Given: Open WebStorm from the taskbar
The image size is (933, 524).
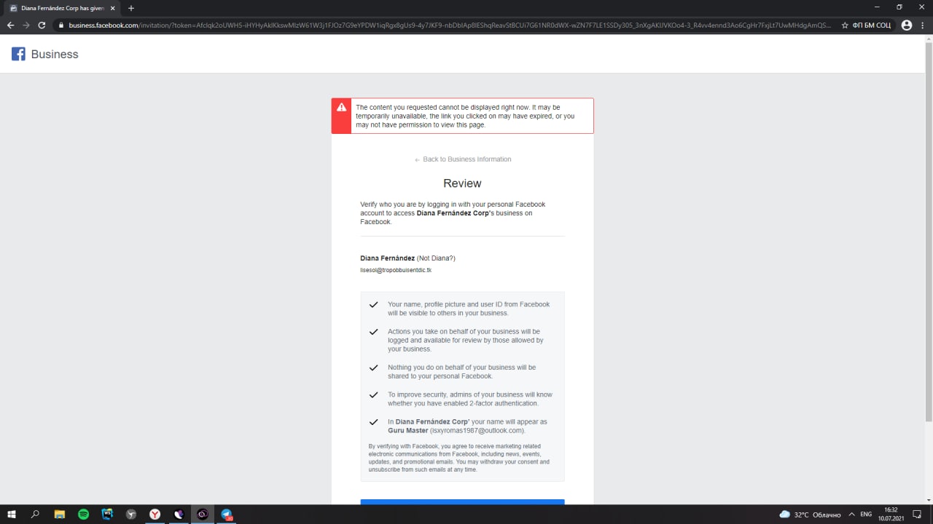Looking at the screenshot, I should (x=107, y=515).
